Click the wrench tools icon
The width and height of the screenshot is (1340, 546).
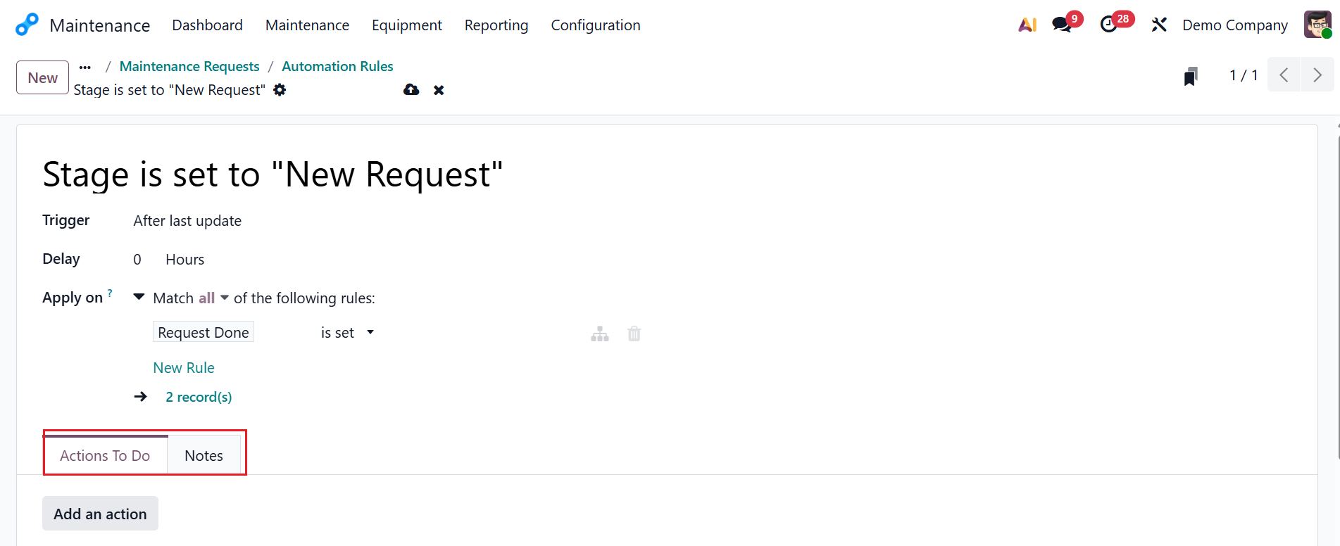click(x=1159, y=25)
